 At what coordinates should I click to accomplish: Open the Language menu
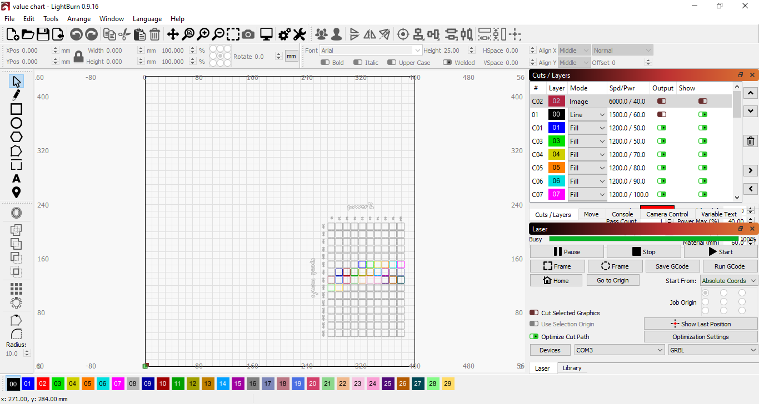[x=147, y=19]
